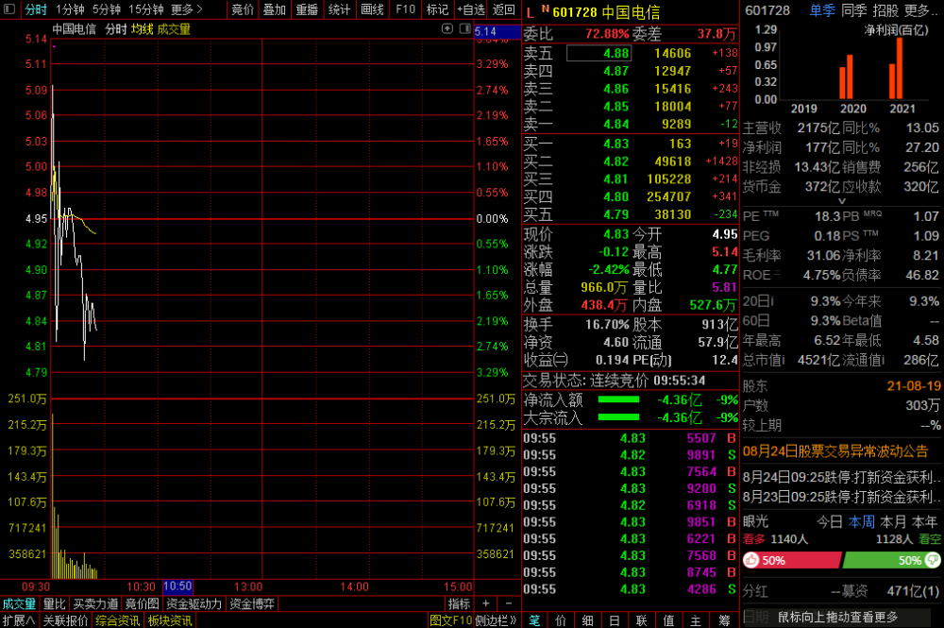Viewport: 944px width, 628px height.
Task: Collapse the 侧边栏 sidebar
Action: click(x=497, y=620)
